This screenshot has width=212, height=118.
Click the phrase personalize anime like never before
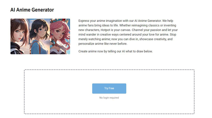pyautogui.click(x=103, y=44)
